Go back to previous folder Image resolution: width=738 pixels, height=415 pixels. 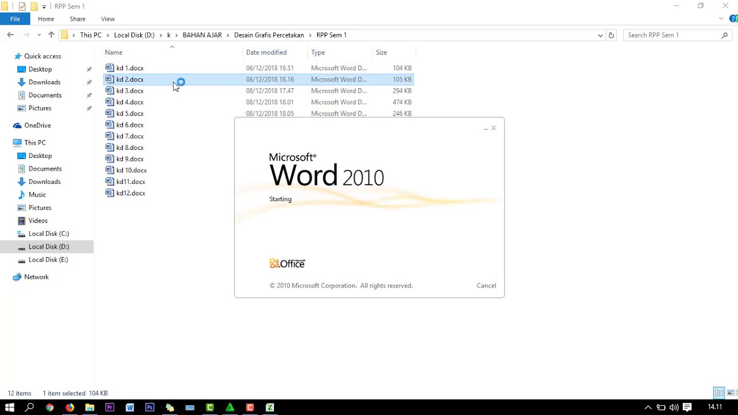10,35
